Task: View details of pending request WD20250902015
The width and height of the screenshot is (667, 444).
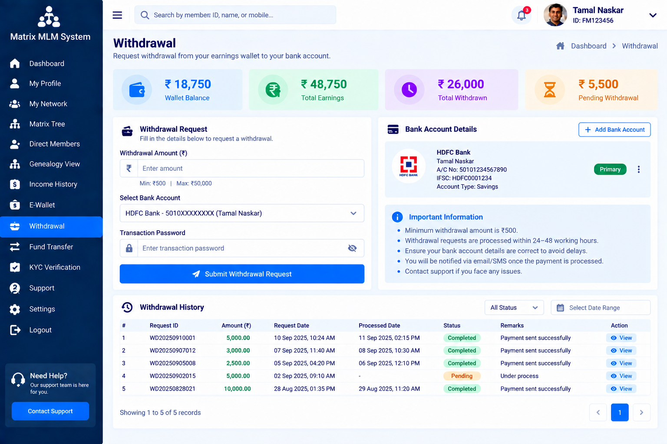Action: 621,376
